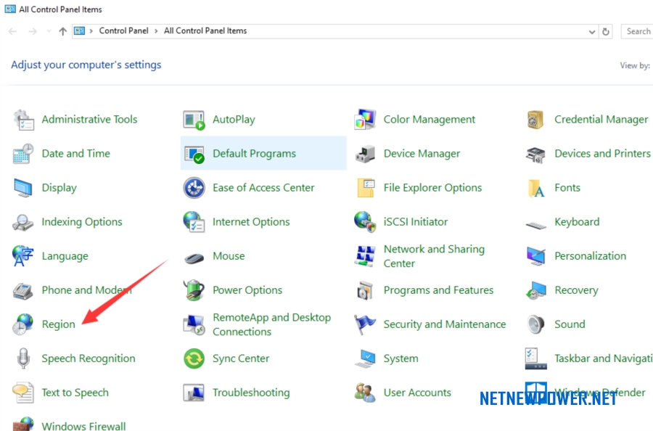This screenshot has height=431, width=653.
Task: Click the Fonts folder icon
Action: [536, 188]
